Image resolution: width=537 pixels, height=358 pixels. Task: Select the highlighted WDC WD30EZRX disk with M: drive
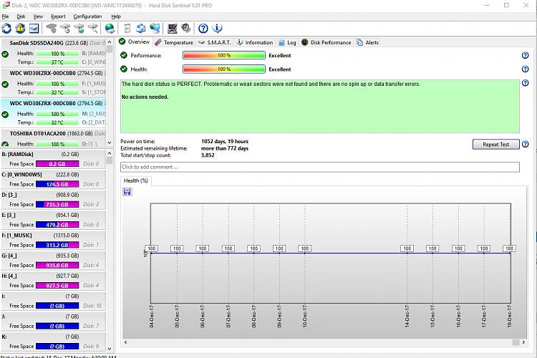(x=53, y=112)
